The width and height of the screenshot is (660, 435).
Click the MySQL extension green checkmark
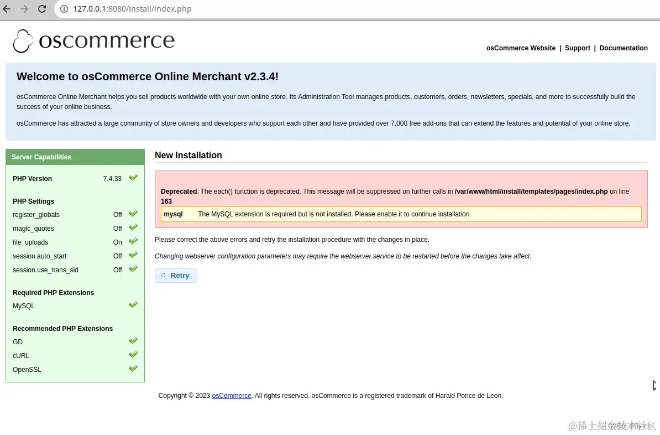pos(133,305)
